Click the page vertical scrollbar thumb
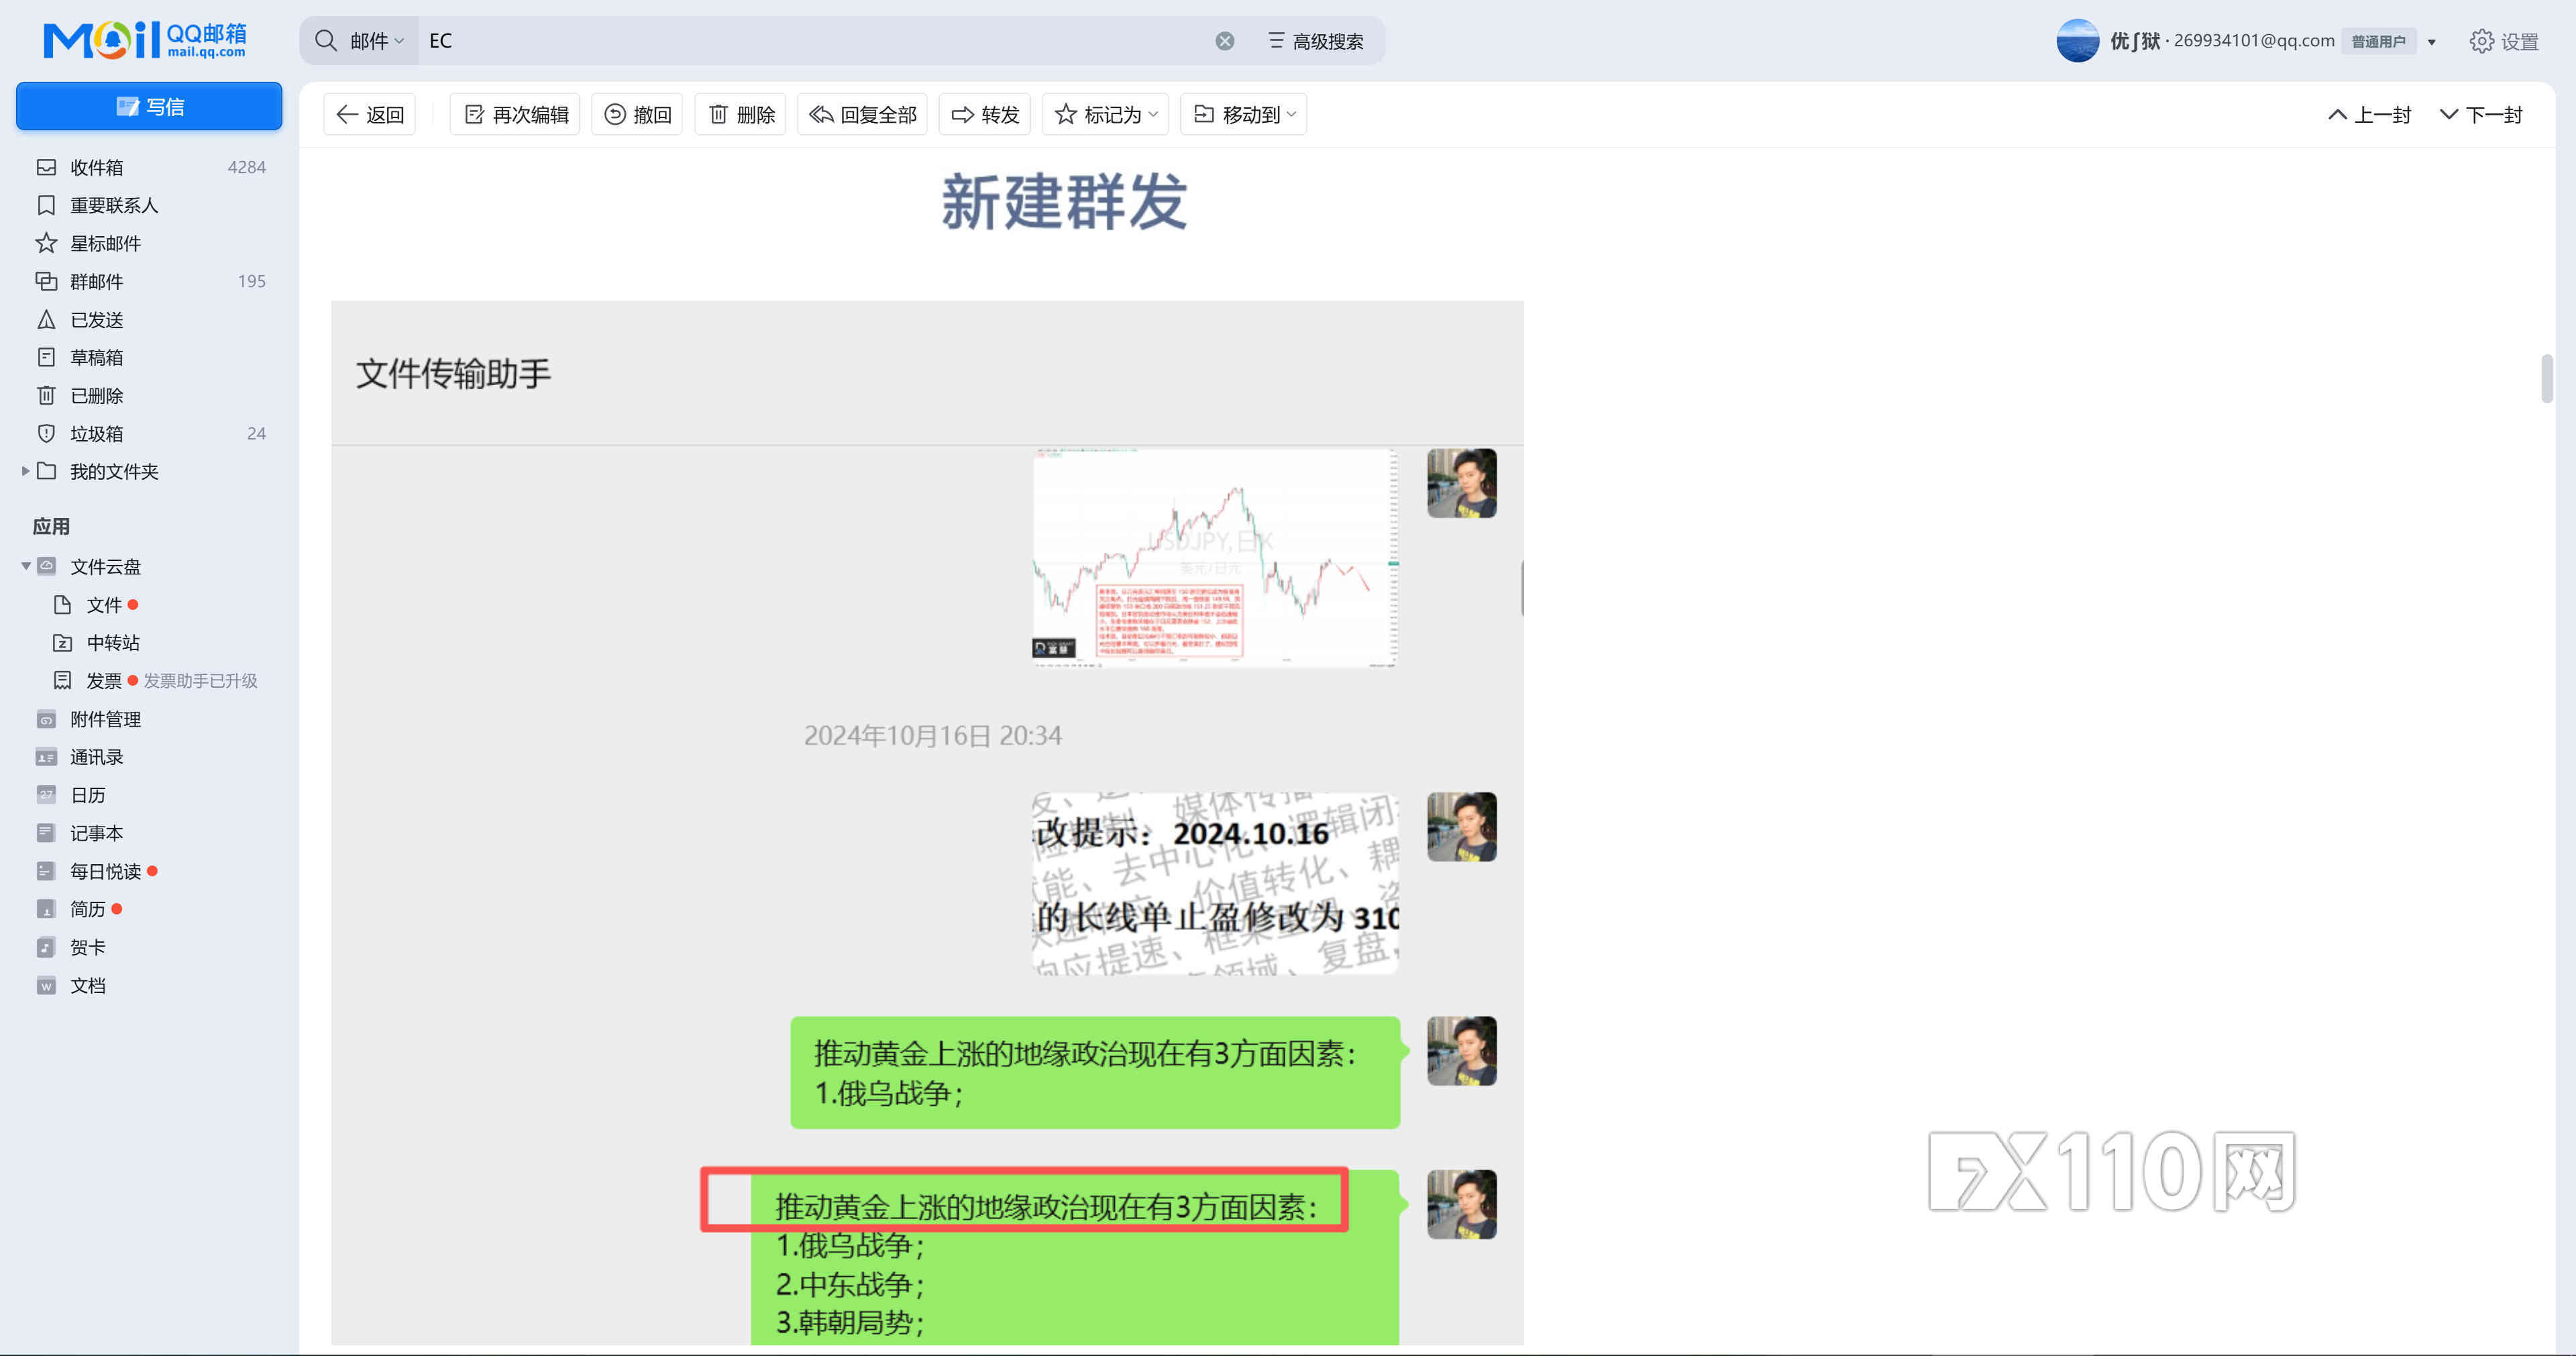 coord(2546,378)
